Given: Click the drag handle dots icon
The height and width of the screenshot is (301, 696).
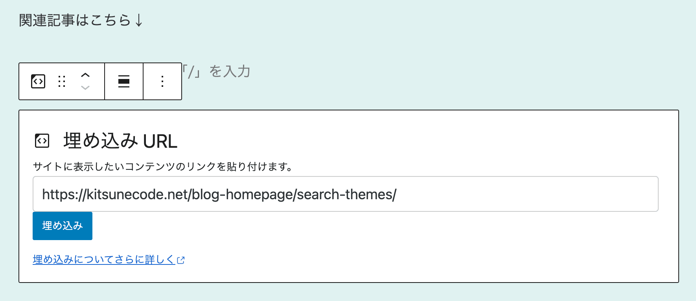Looking at the screenshot, I should [x=61, y=81].
